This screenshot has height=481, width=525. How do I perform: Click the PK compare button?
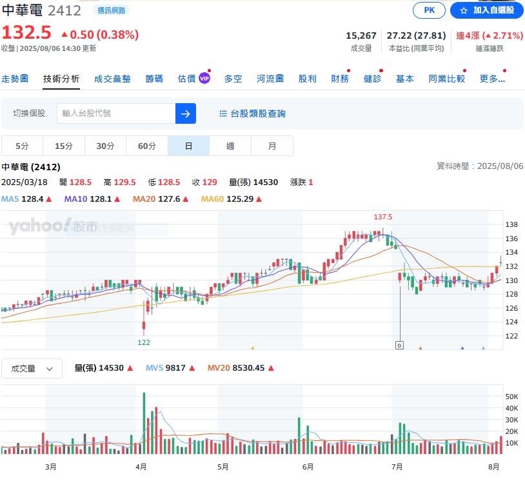click(x=429, y=10)
